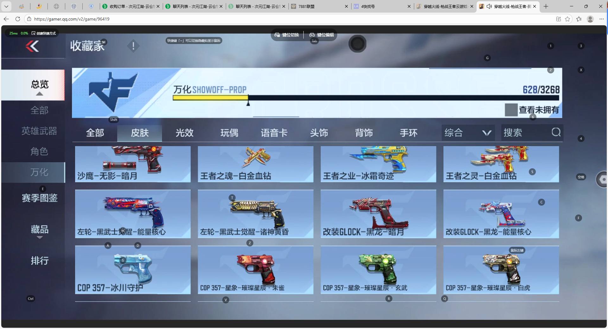This screenshot has width=608, height=329.
Task: Add this page to favorites star
Action: coord(567,19)
